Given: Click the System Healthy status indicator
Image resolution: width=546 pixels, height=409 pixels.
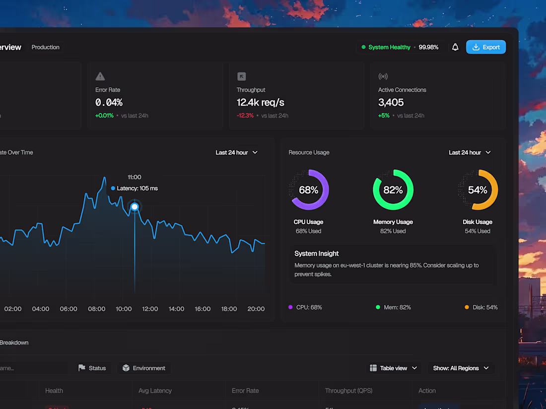Looking at the screenshot, I should [389, 47].
